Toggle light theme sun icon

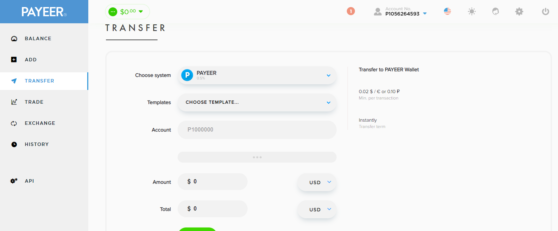tap(472, 12)
